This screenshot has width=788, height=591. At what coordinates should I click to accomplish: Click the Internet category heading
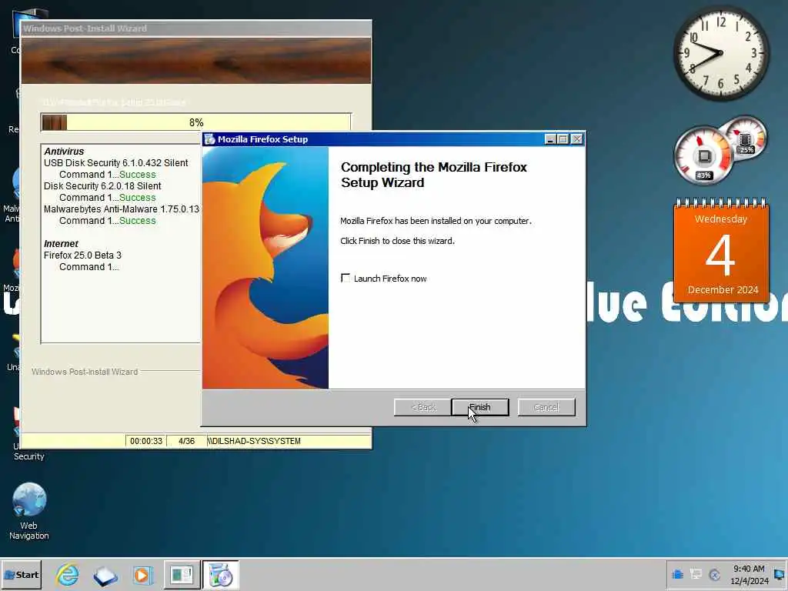[x=61, y=244]
